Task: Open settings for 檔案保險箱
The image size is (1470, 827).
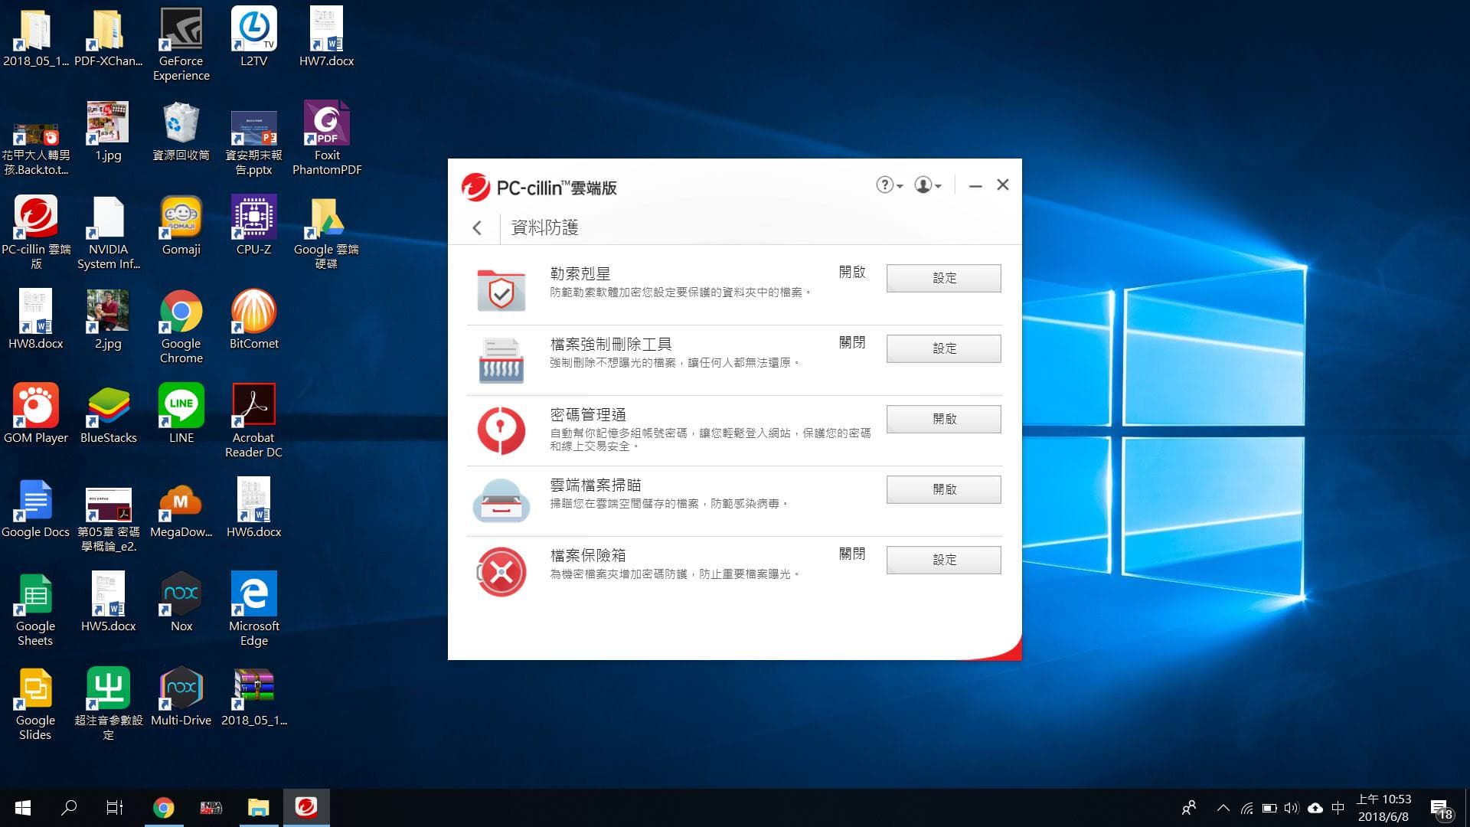Action: click(x=943, y=560)
